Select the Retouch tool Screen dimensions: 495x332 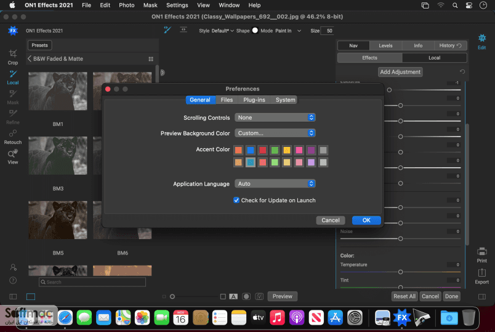(13, 137)
